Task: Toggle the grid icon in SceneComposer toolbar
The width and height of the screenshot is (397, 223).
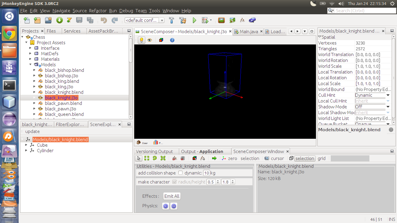Action: (183, 158)
